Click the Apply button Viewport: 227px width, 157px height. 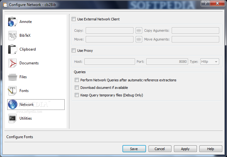pos(185,149)
